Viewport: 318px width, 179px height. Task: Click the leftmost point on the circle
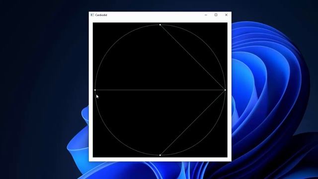tap(95, 90)
